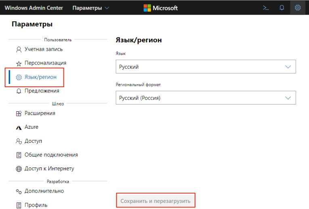Click the Microsoft logo

161,8
